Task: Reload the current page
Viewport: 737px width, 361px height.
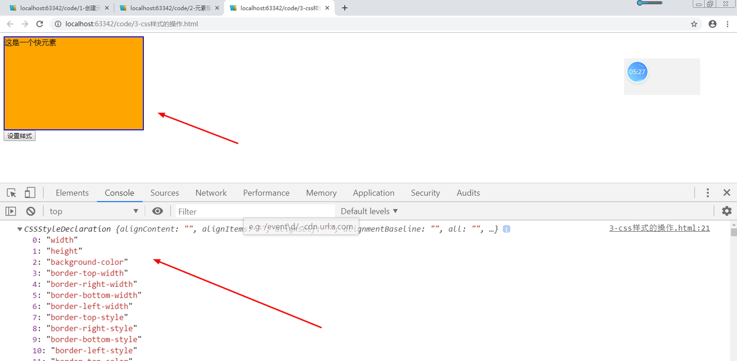Action: tap(39, 24)
